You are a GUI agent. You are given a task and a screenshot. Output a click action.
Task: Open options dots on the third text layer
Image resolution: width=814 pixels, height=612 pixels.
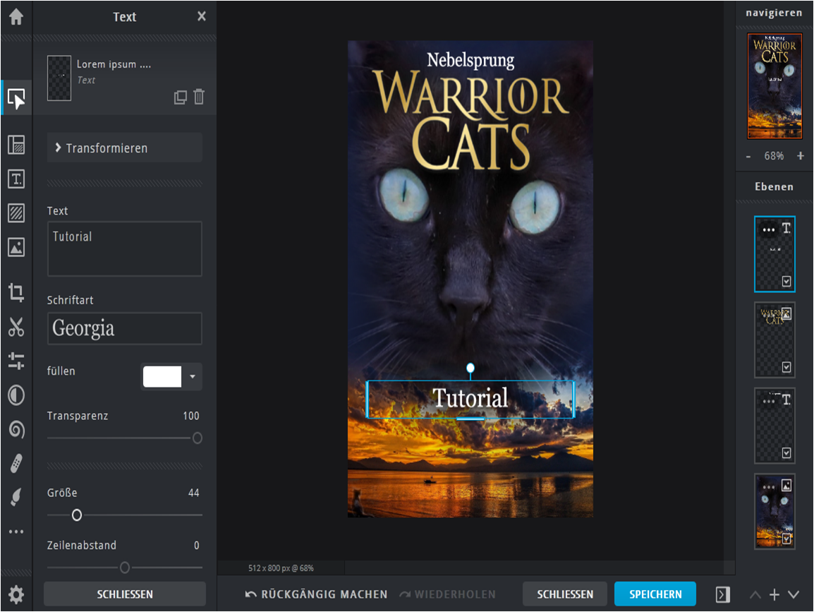point(769,401)
